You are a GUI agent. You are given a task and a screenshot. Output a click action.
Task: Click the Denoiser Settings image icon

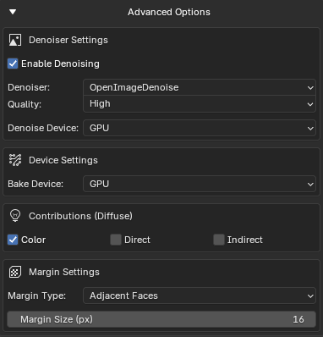point(15,40)
